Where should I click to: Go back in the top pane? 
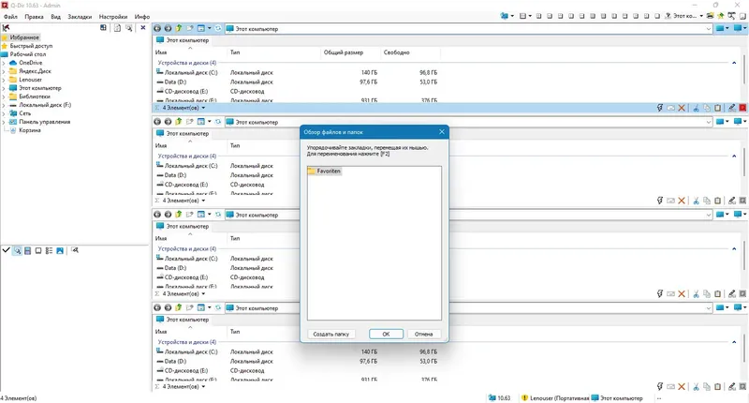click(x=157, y=28)
